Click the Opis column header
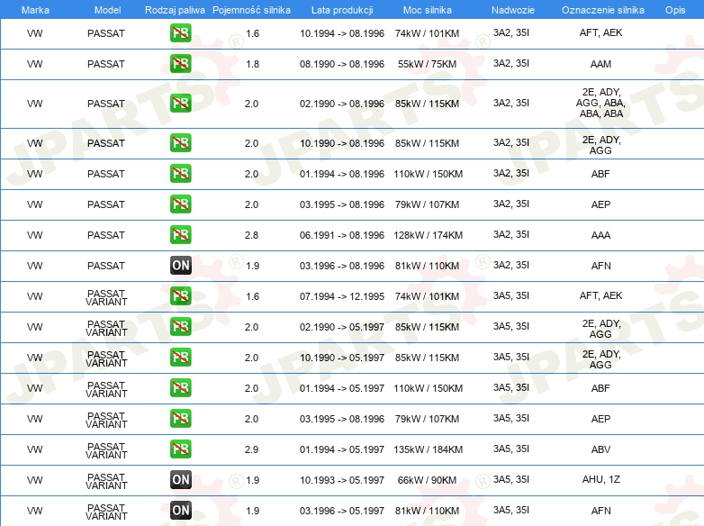704x526 pixels. tap(675, 10)
